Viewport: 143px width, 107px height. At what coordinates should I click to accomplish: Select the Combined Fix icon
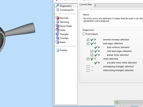click(57, 10)
